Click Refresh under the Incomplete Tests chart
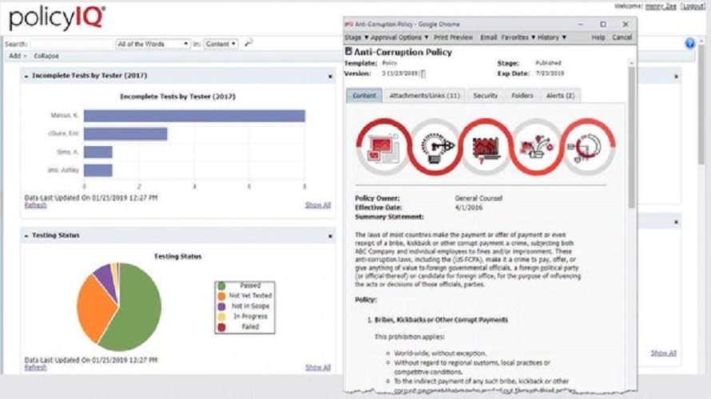This screenshot has width=711, height=399. click(35, 205)
